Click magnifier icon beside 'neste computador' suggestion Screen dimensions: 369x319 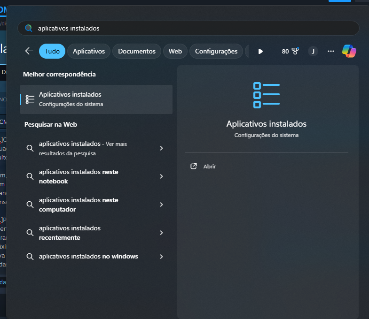click(30, 205)
